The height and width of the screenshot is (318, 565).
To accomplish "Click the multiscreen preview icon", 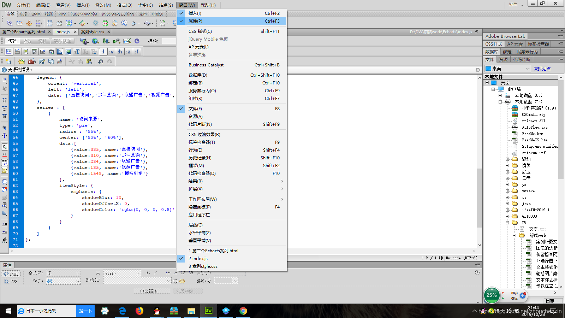I will (x=84, y=41).
